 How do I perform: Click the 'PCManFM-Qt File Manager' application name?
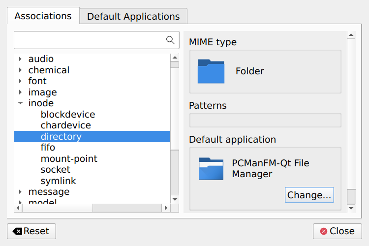[x=271, y=169]
